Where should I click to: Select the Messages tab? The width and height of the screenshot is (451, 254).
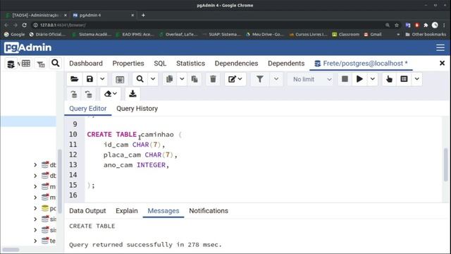click(163, 211)
